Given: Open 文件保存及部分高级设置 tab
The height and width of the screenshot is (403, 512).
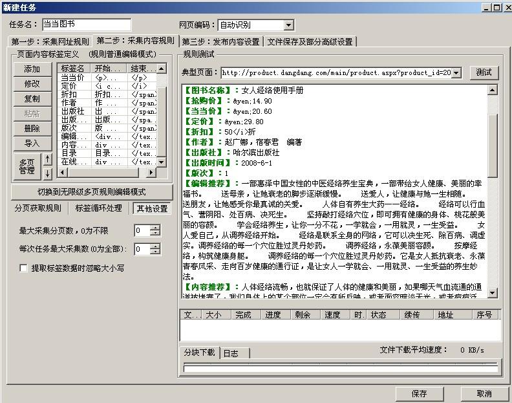Looking at the screenshot, I should (310, 41).
